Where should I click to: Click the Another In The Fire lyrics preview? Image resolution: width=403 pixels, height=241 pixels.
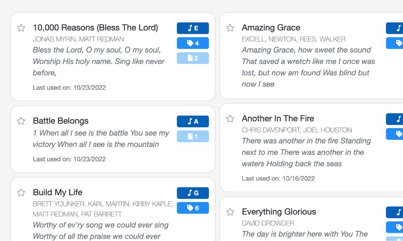coord(306,152)
